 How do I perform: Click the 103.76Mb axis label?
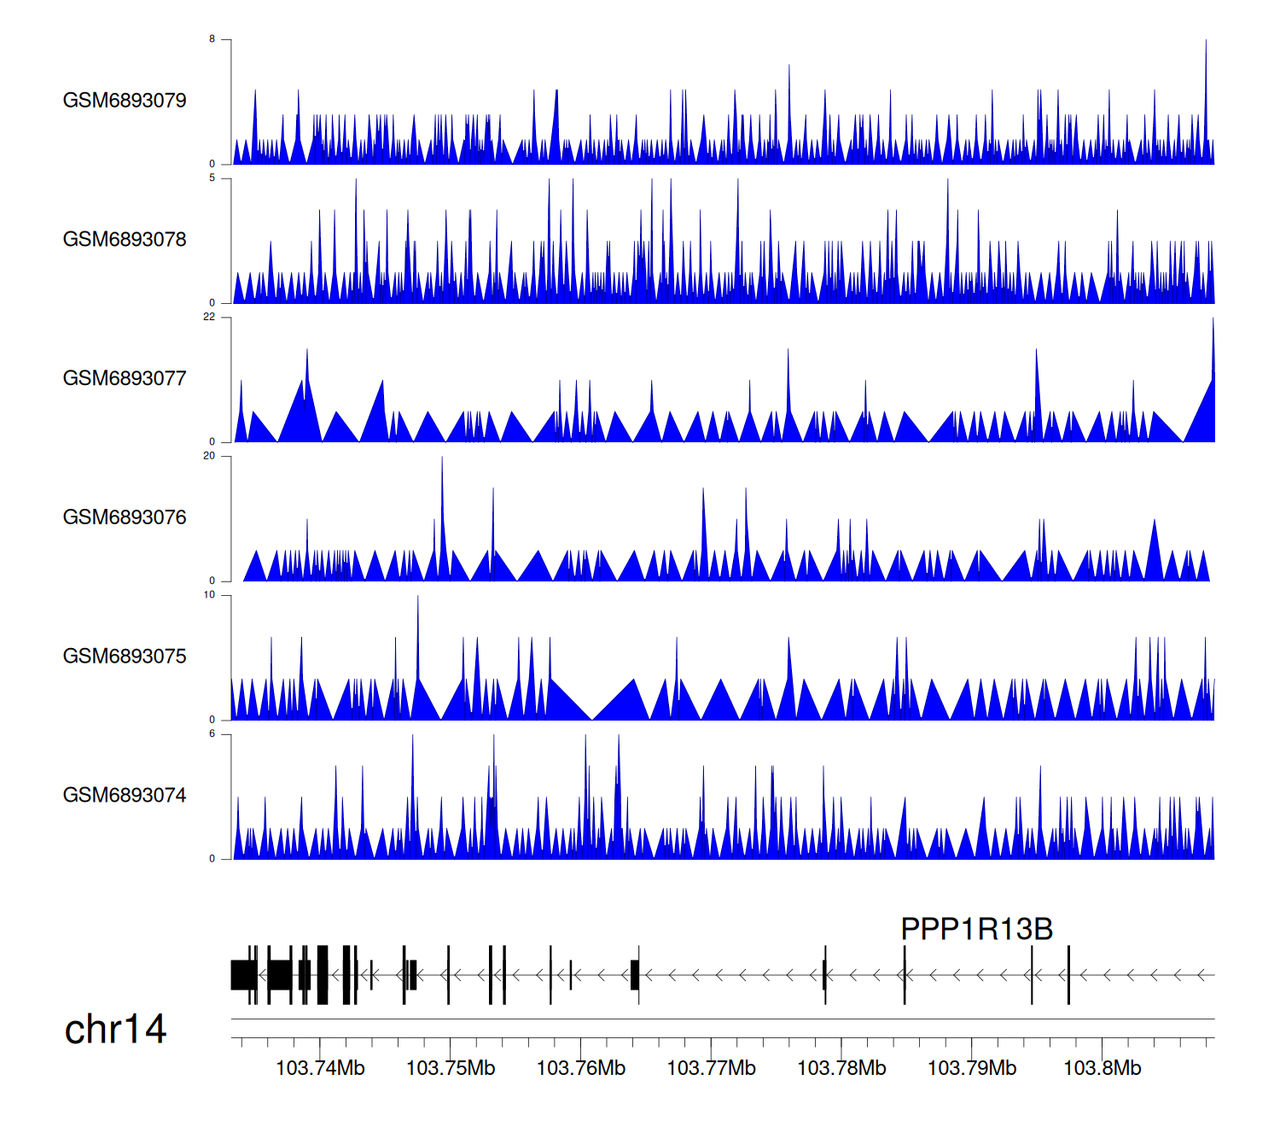click(581, 1068)
